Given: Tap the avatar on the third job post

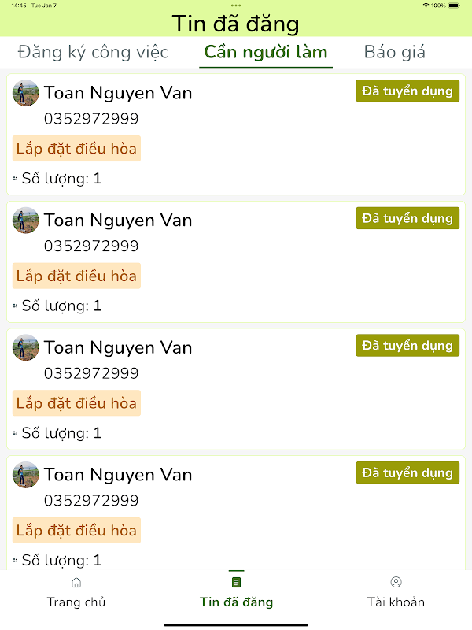Looking at the screenshot, I should pyautogui.click(x=26, y=347).
